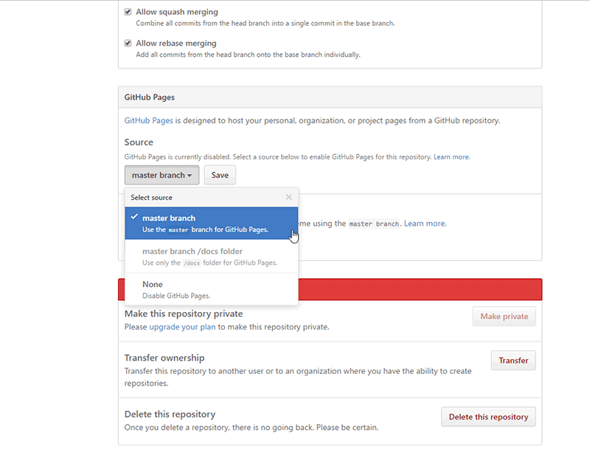Screen dimensions: 590x458
Task: Click the 'Select source' popup header text
Action: 151,198
